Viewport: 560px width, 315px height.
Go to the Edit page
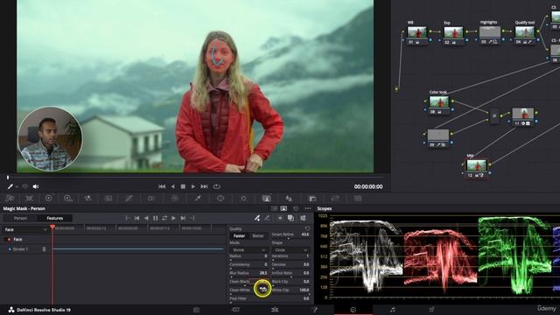point(275,310)
